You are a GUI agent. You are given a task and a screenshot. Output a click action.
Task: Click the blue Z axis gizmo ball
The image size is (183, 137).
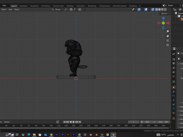click(163, 18)
